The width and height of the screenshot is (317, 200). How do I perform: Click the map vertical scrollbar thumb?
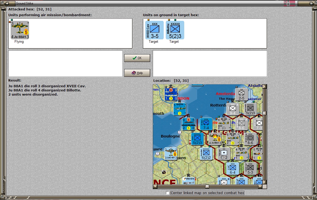point(265,113)
